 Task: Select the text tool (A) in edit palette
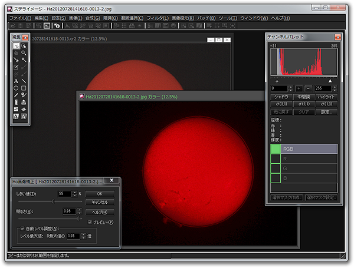(x=16, y=81)
